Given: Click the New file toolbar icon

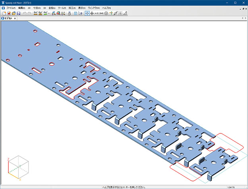Looking at the screenshot, I should pyautogui.click(x=4, y=13).
